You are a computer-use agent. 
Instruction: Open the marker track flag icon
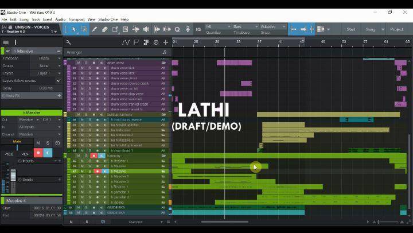[x=136, y=42]
